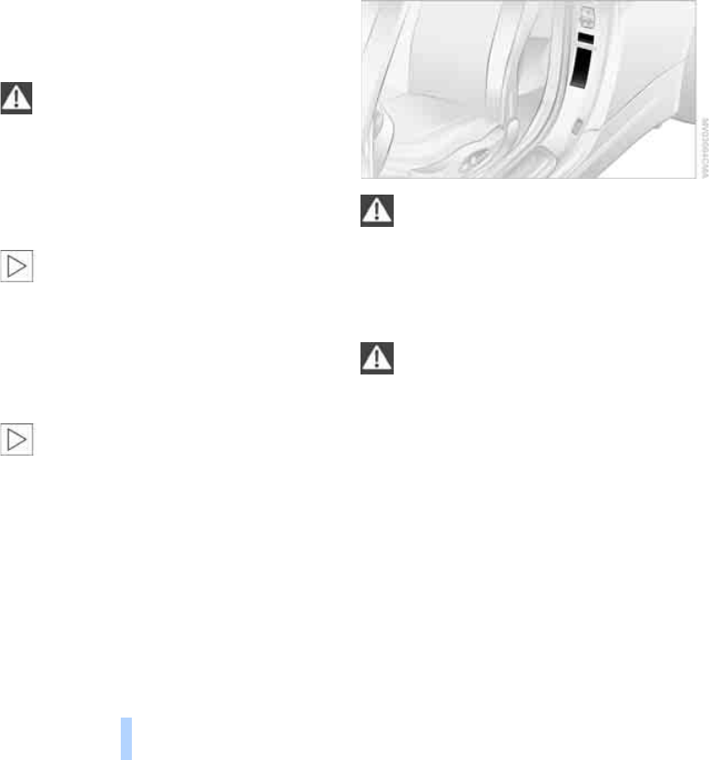Click the lowest warning triangle in the right column
This screenshot has height=760, width=709.
(x=377, y=359)
